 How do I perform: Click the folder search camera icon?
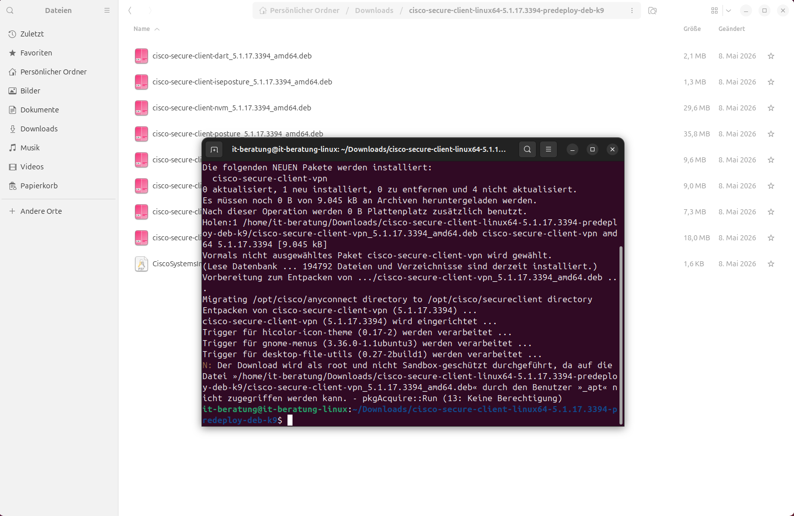pos(652,10)
